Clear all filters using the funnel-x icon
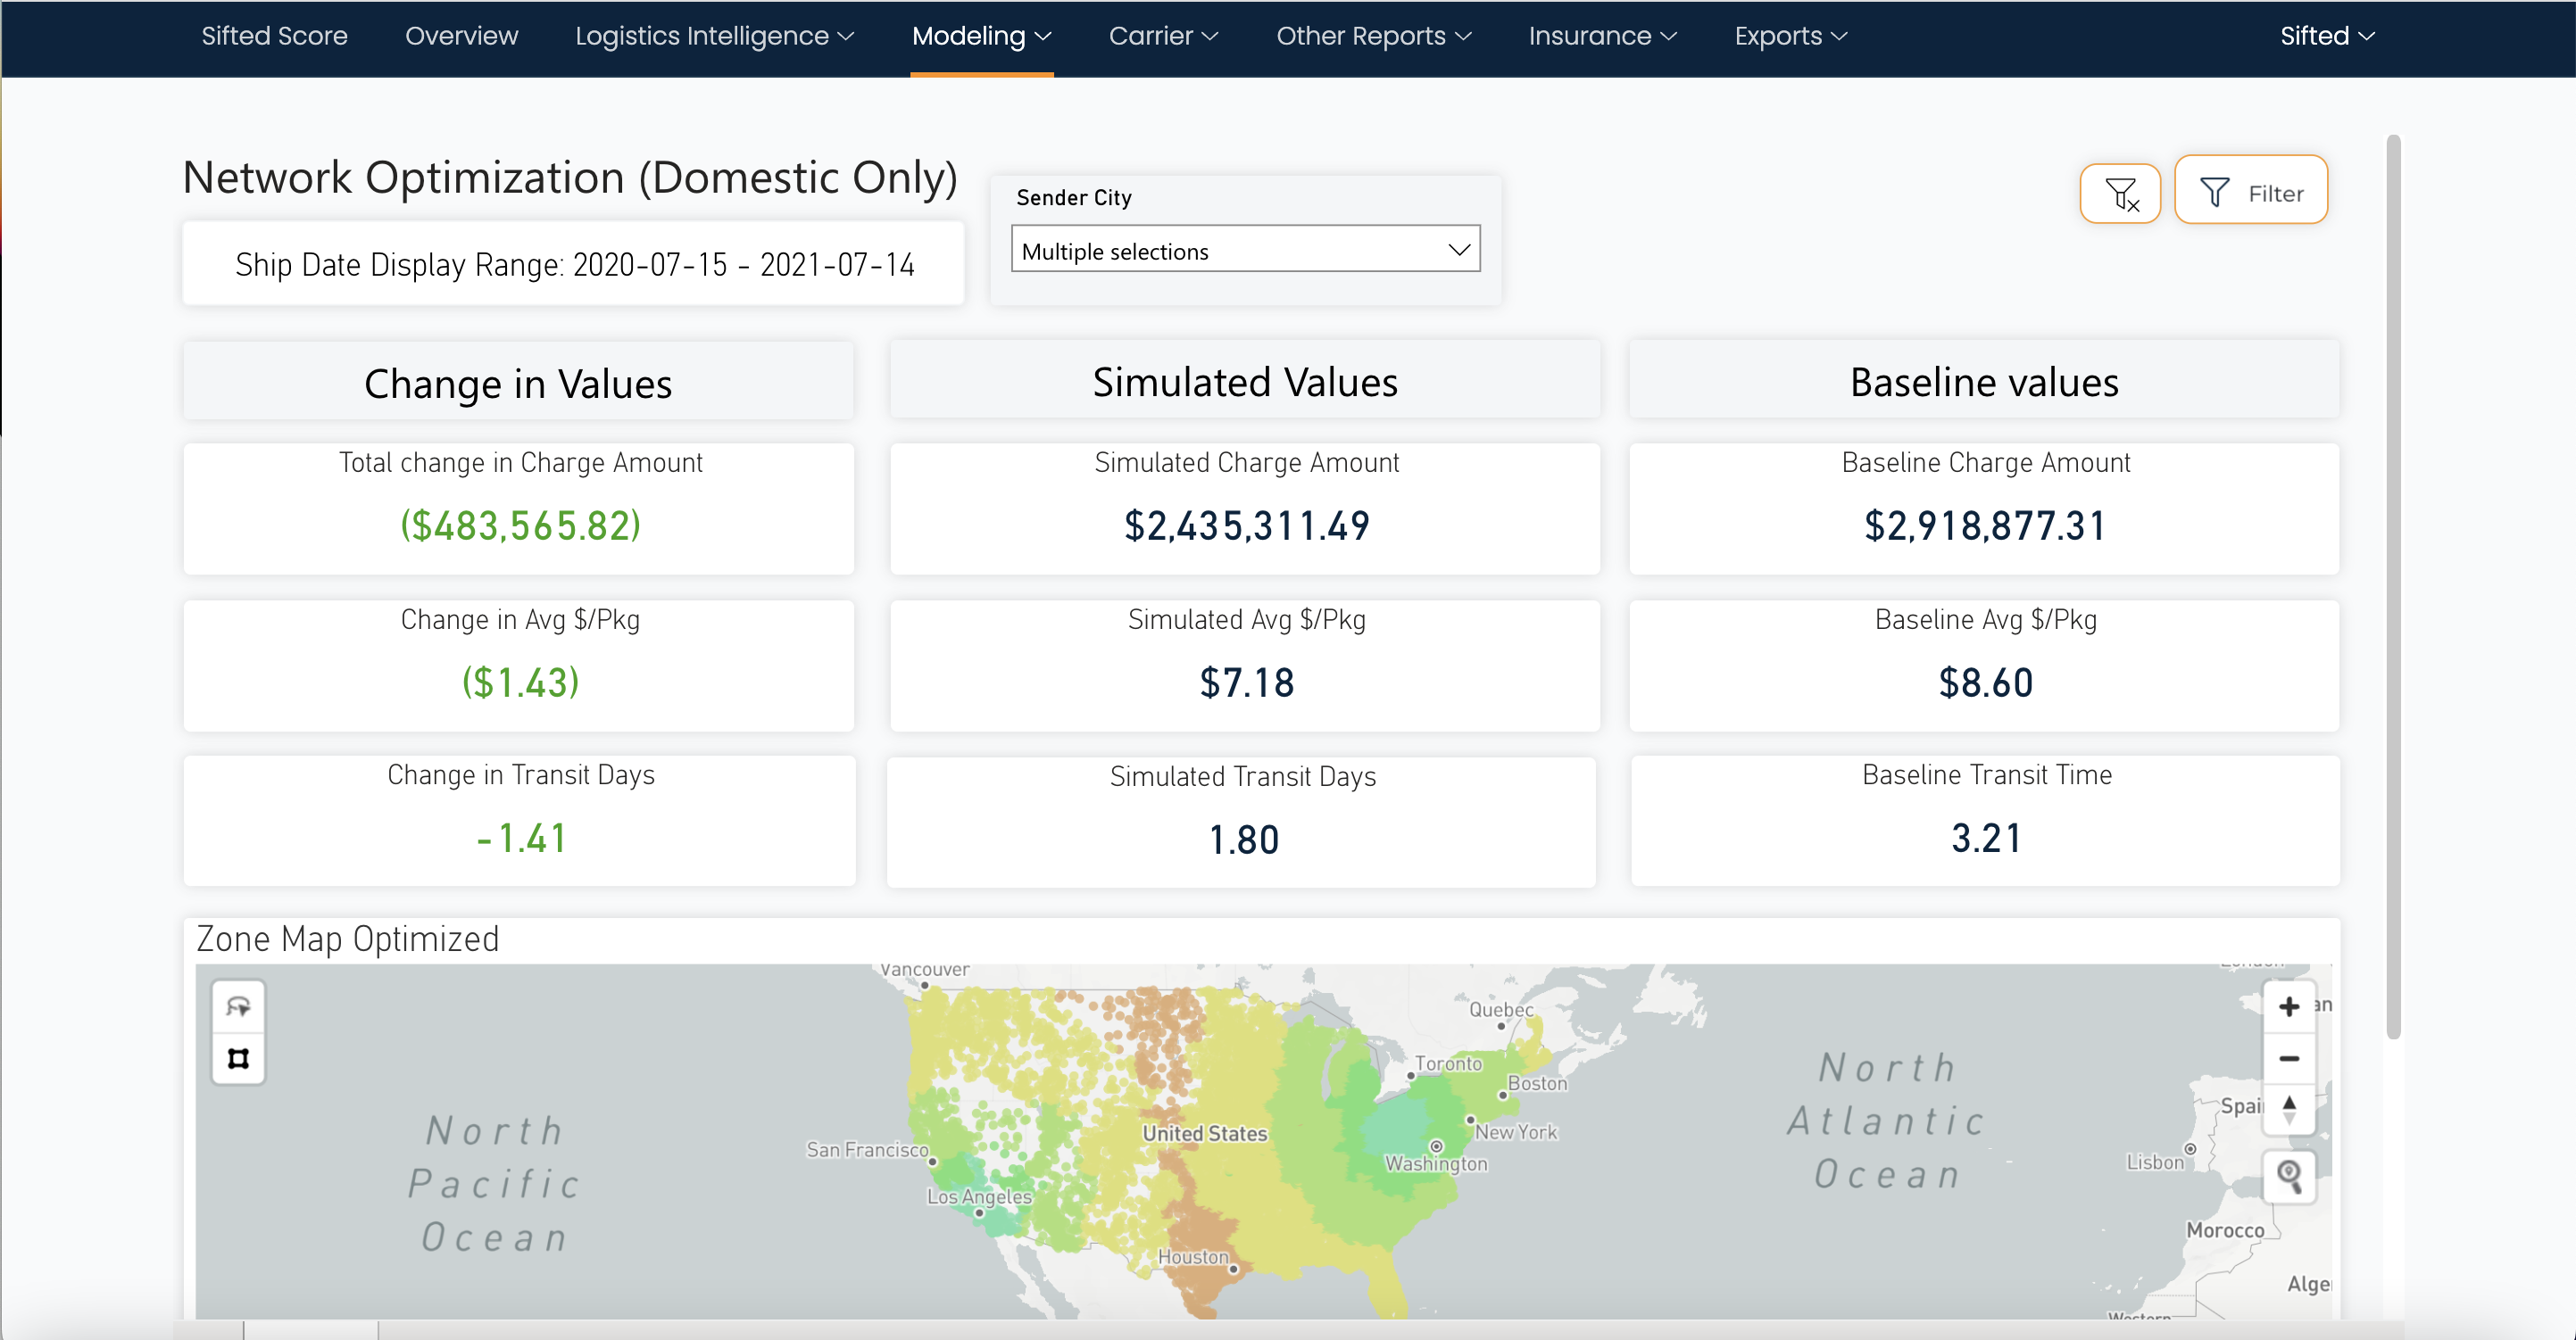 pos(2120,192)
